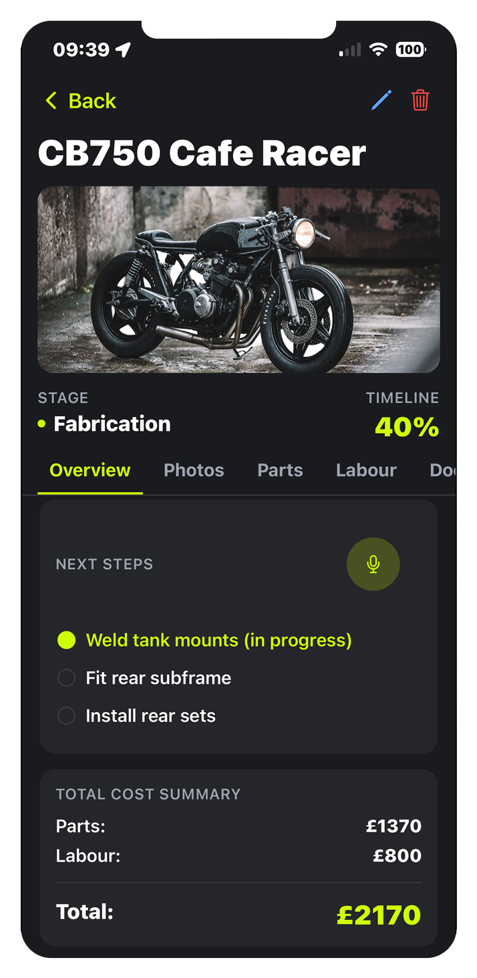Switch to the Photos tab
The width and height of the screenshot is (477, 978).
194,470
